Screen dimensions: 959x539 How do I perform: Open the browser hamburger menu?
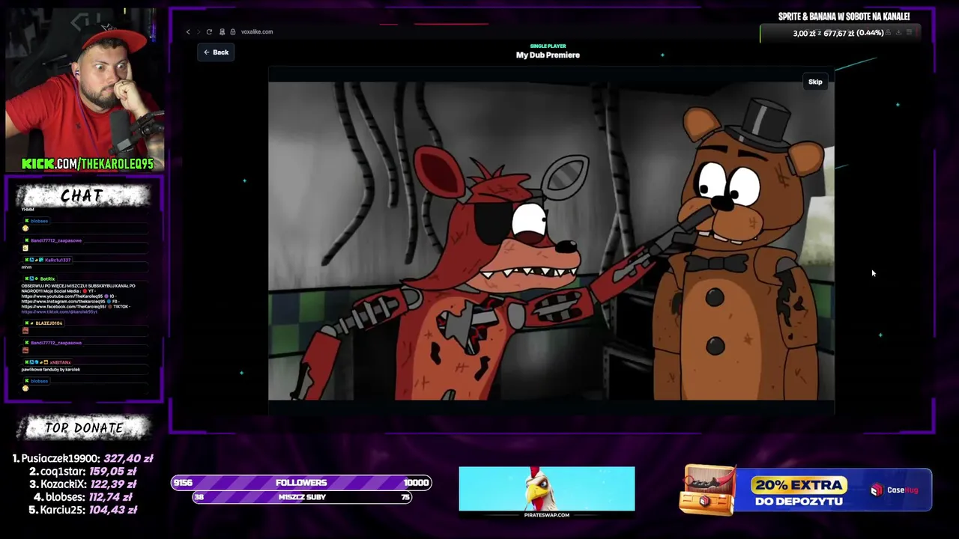910,32
